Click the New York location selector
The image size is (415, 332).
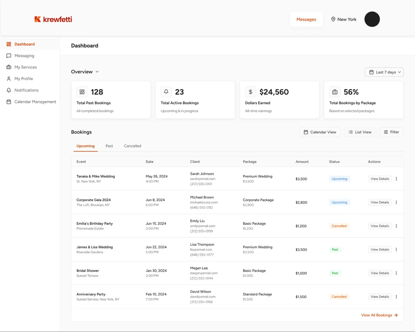point(344,19)
